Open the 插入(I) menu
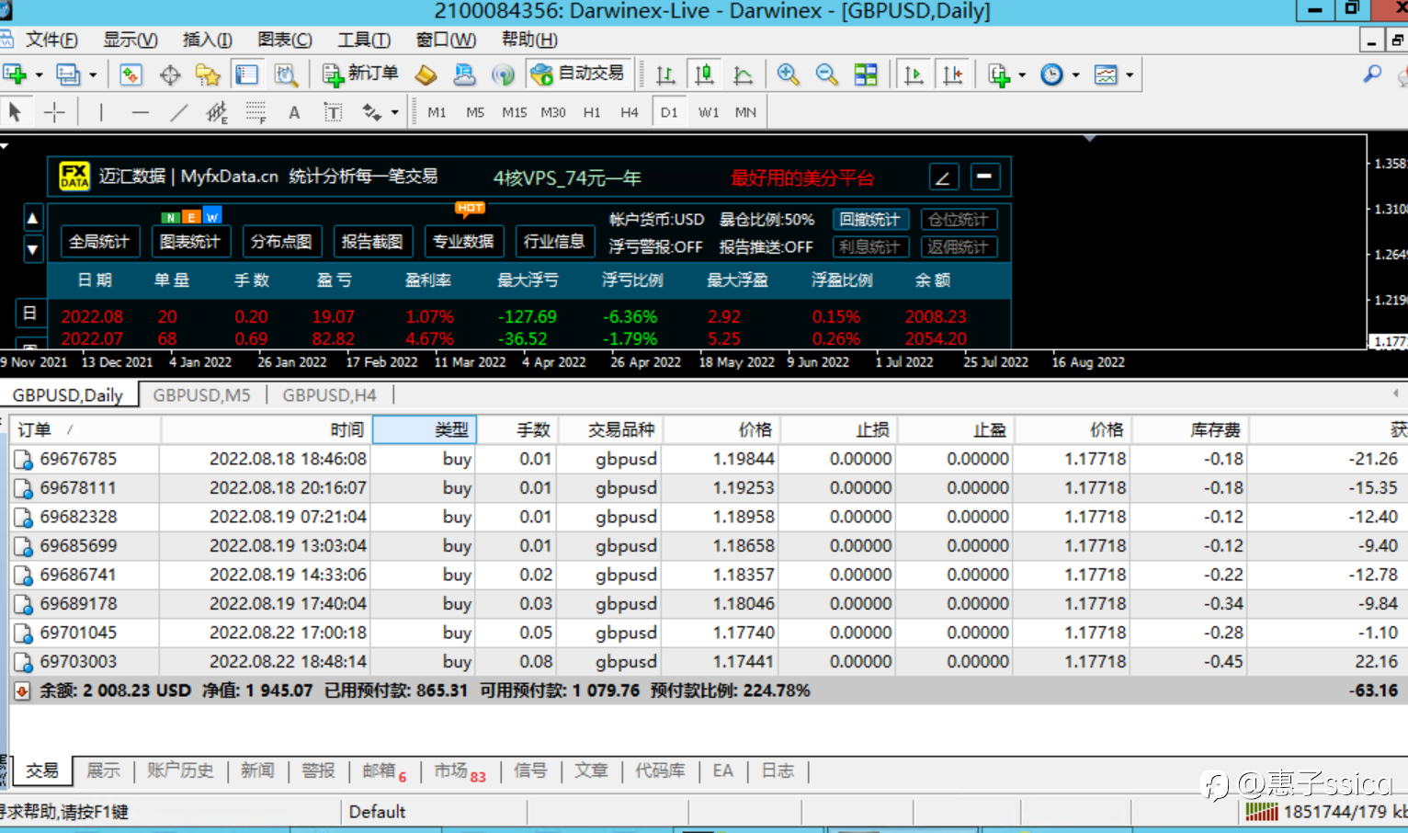This screenshot has height=833, width=1408. tap(207, 40)
